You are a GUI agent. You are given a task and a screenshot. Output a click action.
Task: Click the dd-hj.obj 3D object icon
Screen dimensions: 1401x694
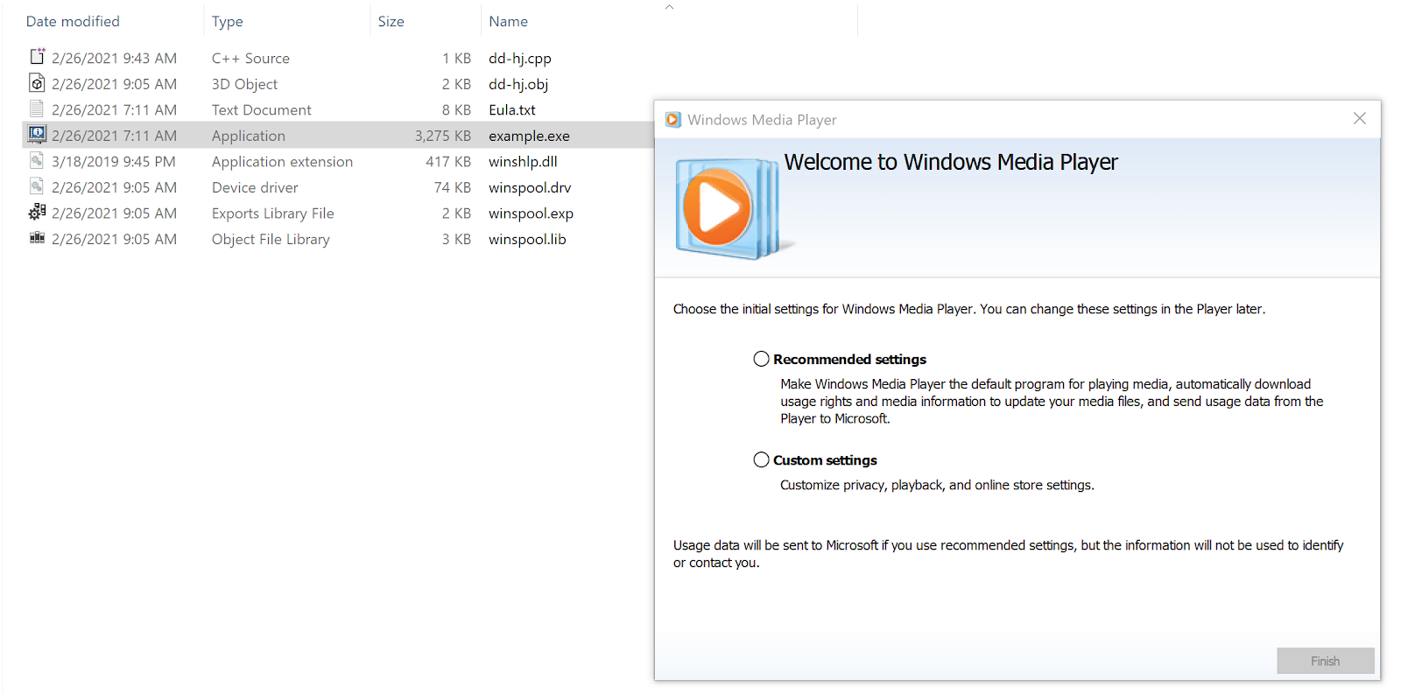point(37,83)
